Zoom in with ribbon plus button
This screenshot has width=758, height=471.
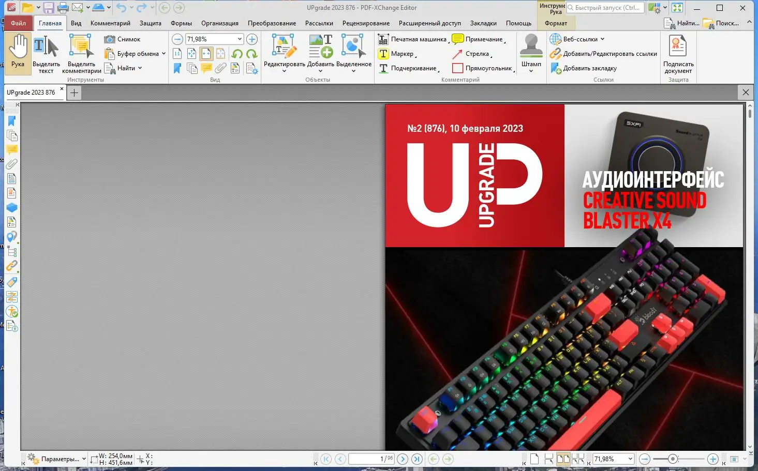[252, 39]
